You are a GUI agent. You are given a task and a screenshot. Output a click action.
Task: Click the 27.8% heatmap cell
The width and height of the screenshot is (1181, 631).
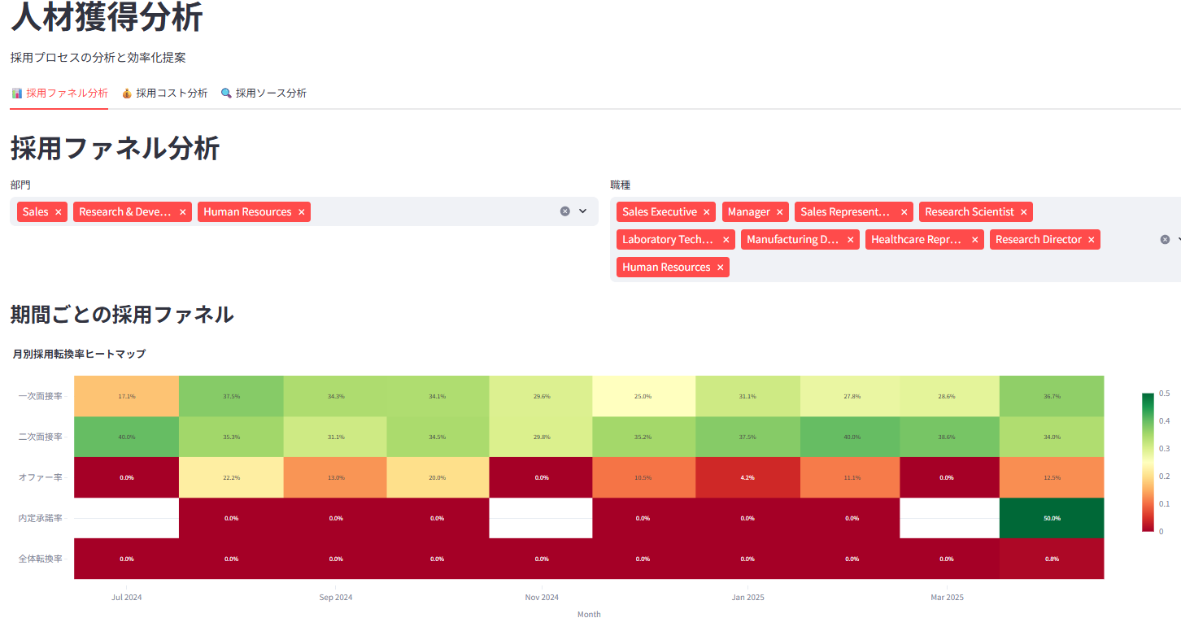(852, 396)
